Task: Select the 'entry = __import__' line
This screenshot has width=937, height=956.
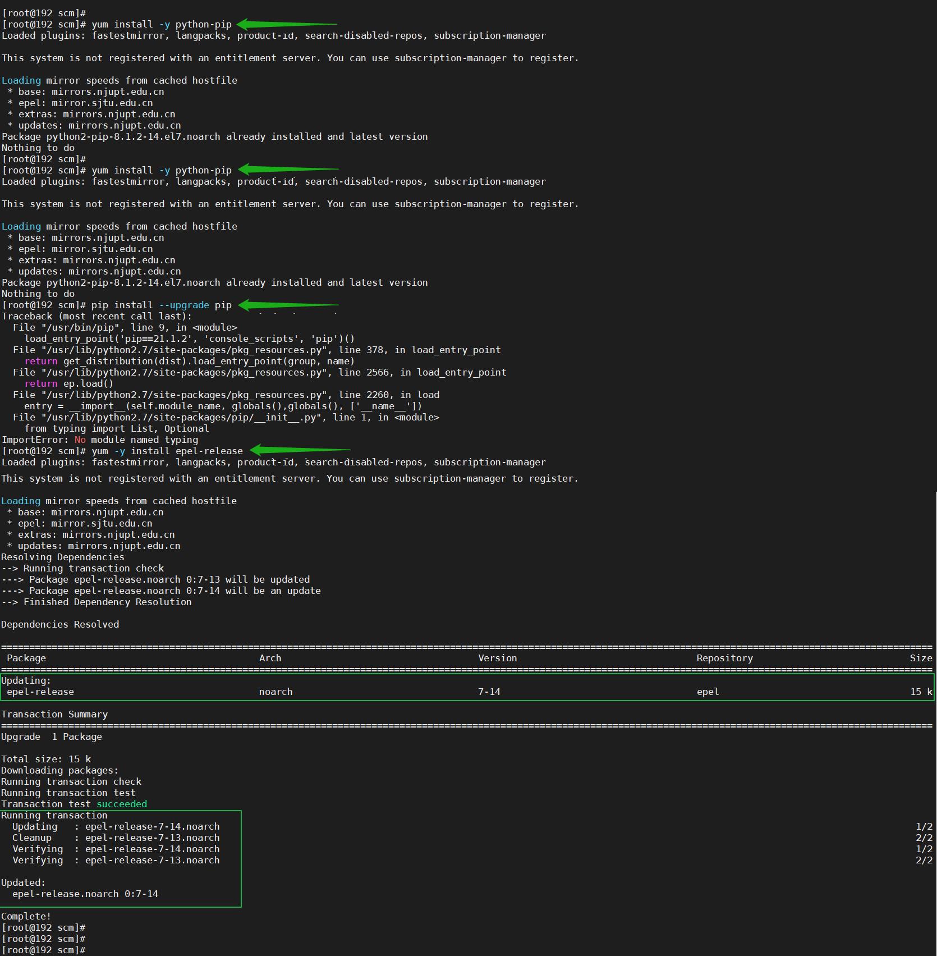Action: tap(223, 406)
